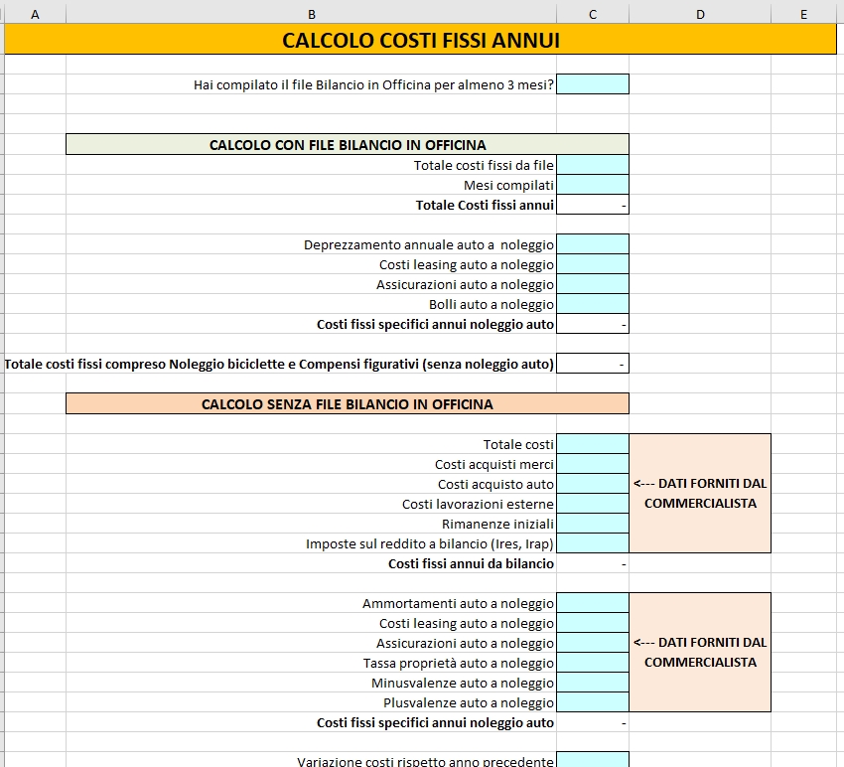Click input cell for Tassa proprietà auto a noleggio
Image resolution: width=844 pixels, height=767 pixels.
point(593,663)
